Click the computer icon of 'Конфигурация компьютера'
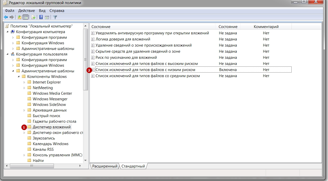Viewport: 328px width, 181px height. click(x=12, y=32)
